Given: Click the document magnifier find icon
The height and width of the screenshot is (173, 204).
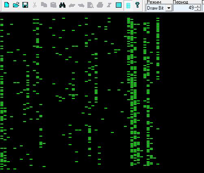Looking at the screenshot, I should pyautogui.click(x=91, y=5).
